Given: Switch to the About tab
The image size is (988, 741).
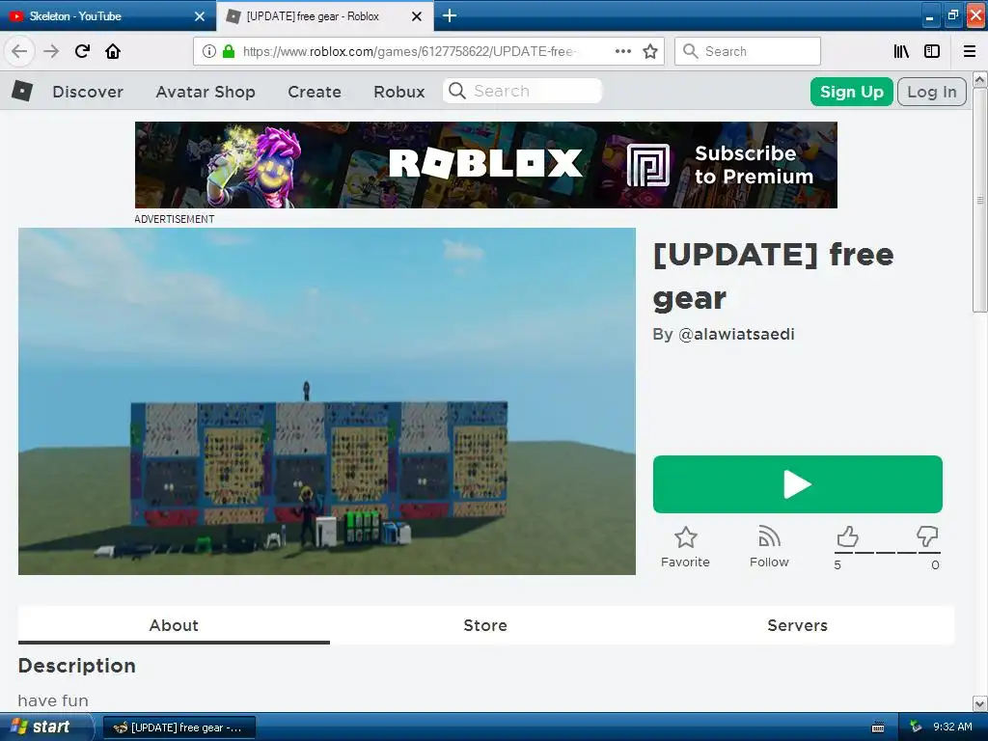Looking at the screenshot, I should tap(174, 625).
